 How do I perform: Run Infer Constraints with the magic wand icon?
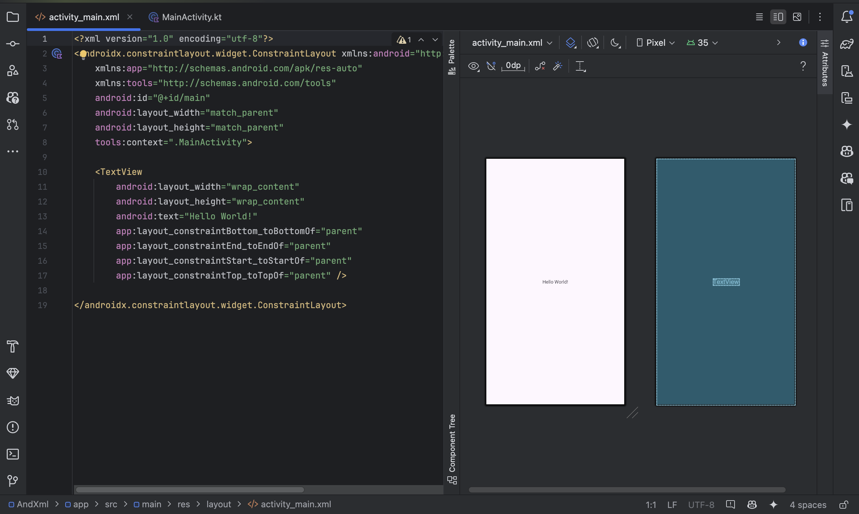pyautogui.click(x=557, y=66)
